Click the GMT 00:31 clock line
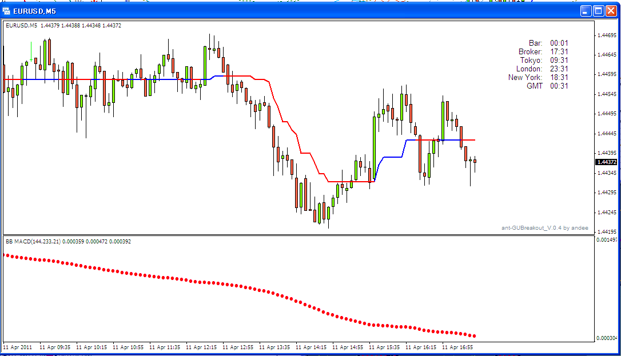This screenshot has width=621, height=356. tap(547, 86)
